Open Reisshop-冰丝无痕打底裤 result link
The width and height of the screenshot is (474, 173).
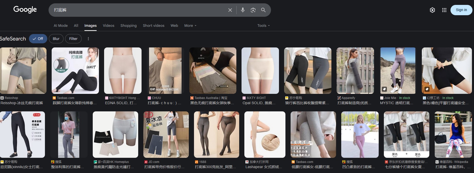pos(22,103)
